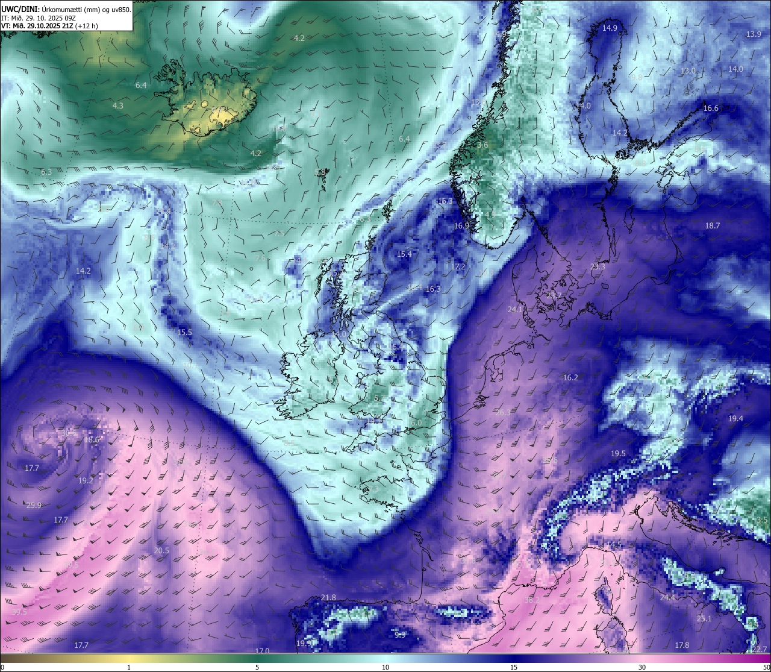Click the 15.4 value in the North Sea
Viewport: 771px width, 672px height.
click(404, 254)
